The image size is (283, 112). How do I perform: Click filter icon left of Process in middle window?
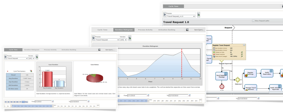click(93, 38)
